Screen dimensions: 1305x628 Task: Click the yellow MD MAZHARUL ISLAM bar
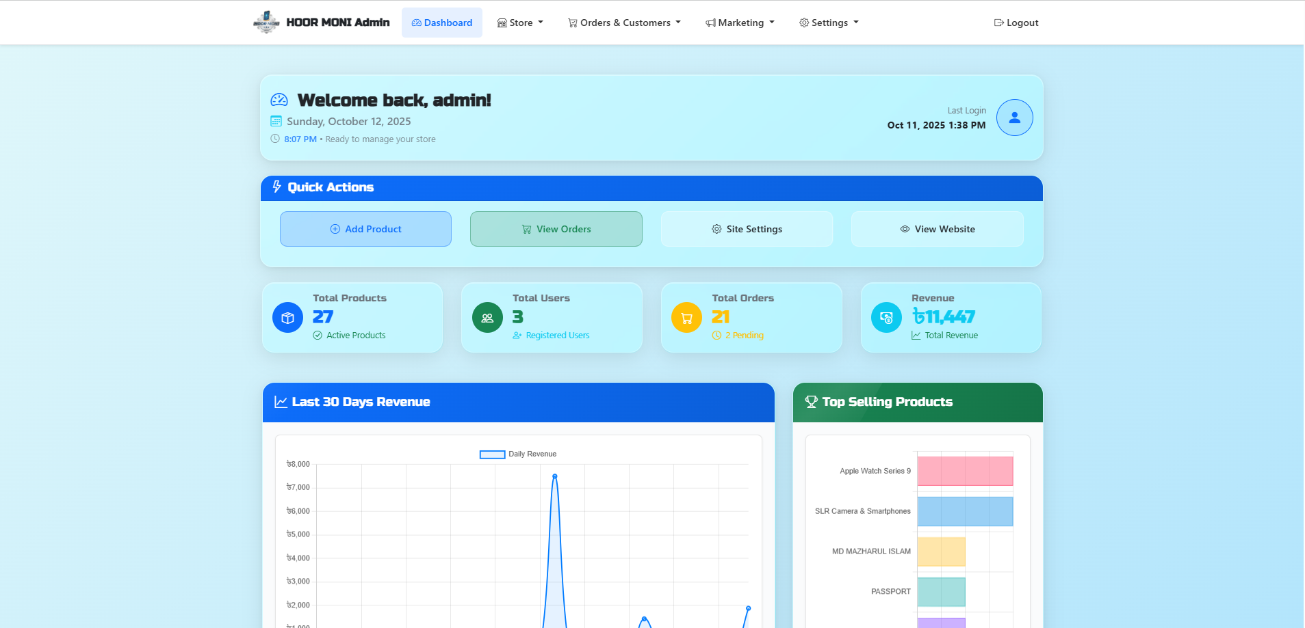pos(942,551)
